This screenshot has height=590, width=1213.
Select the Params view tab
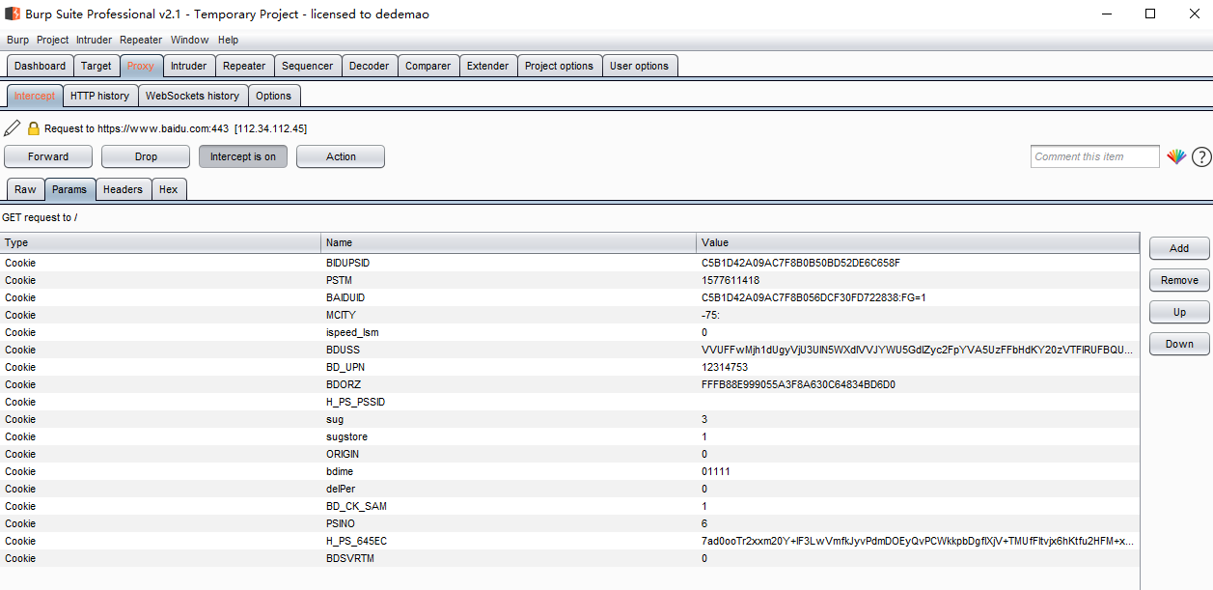point(69,189)
